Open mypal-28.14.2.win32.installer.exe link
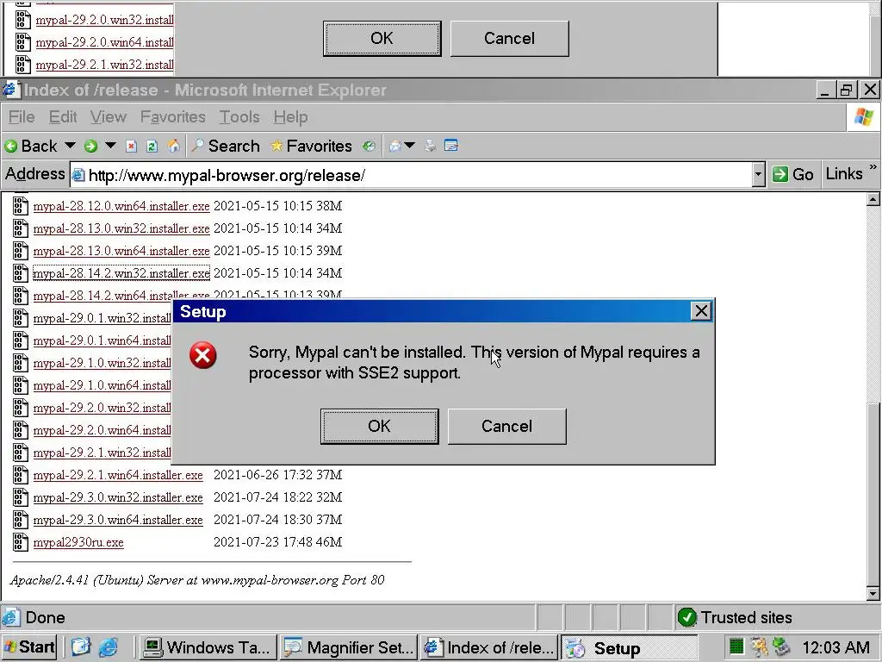Viewport: 882px width, 662px height. 121,273
